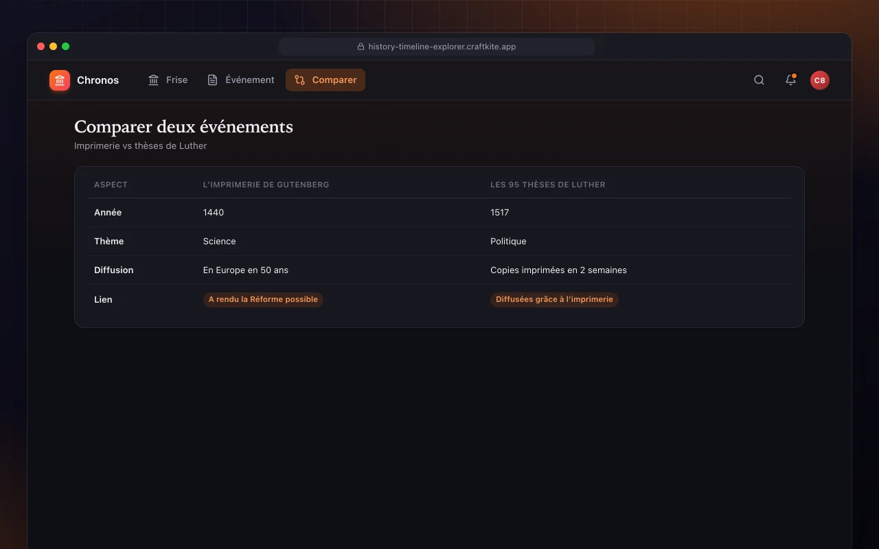Click the 'Politique' theme cell
The height and width of the screenshot is (549, 879).
(x=508, y=242)
